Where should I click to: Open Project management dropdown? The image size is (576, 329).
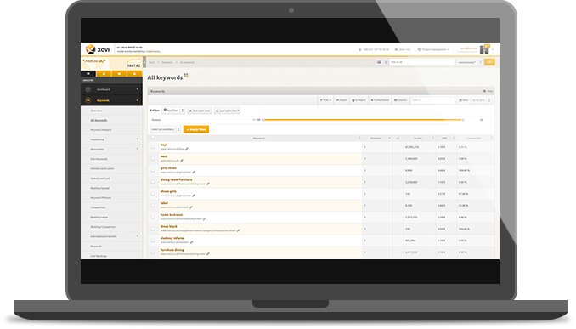pos(433,49)
